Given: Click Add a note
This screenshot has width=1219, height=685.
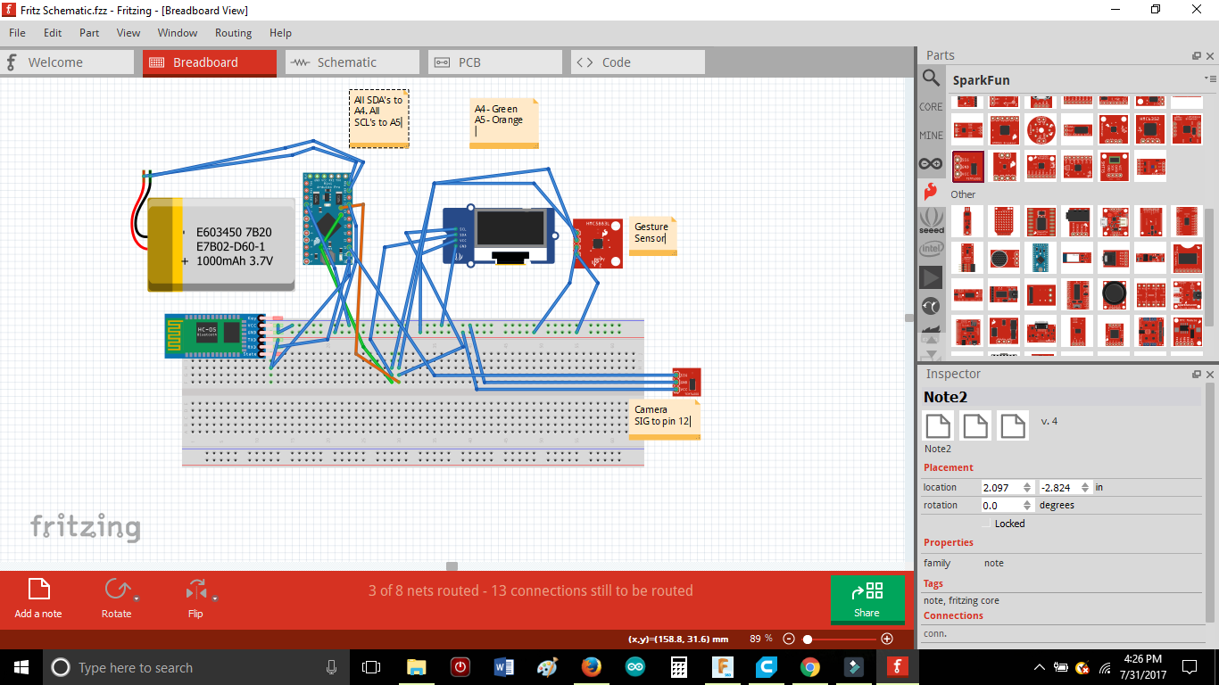Looking at the screenshot, I should (x=37, y=598).
